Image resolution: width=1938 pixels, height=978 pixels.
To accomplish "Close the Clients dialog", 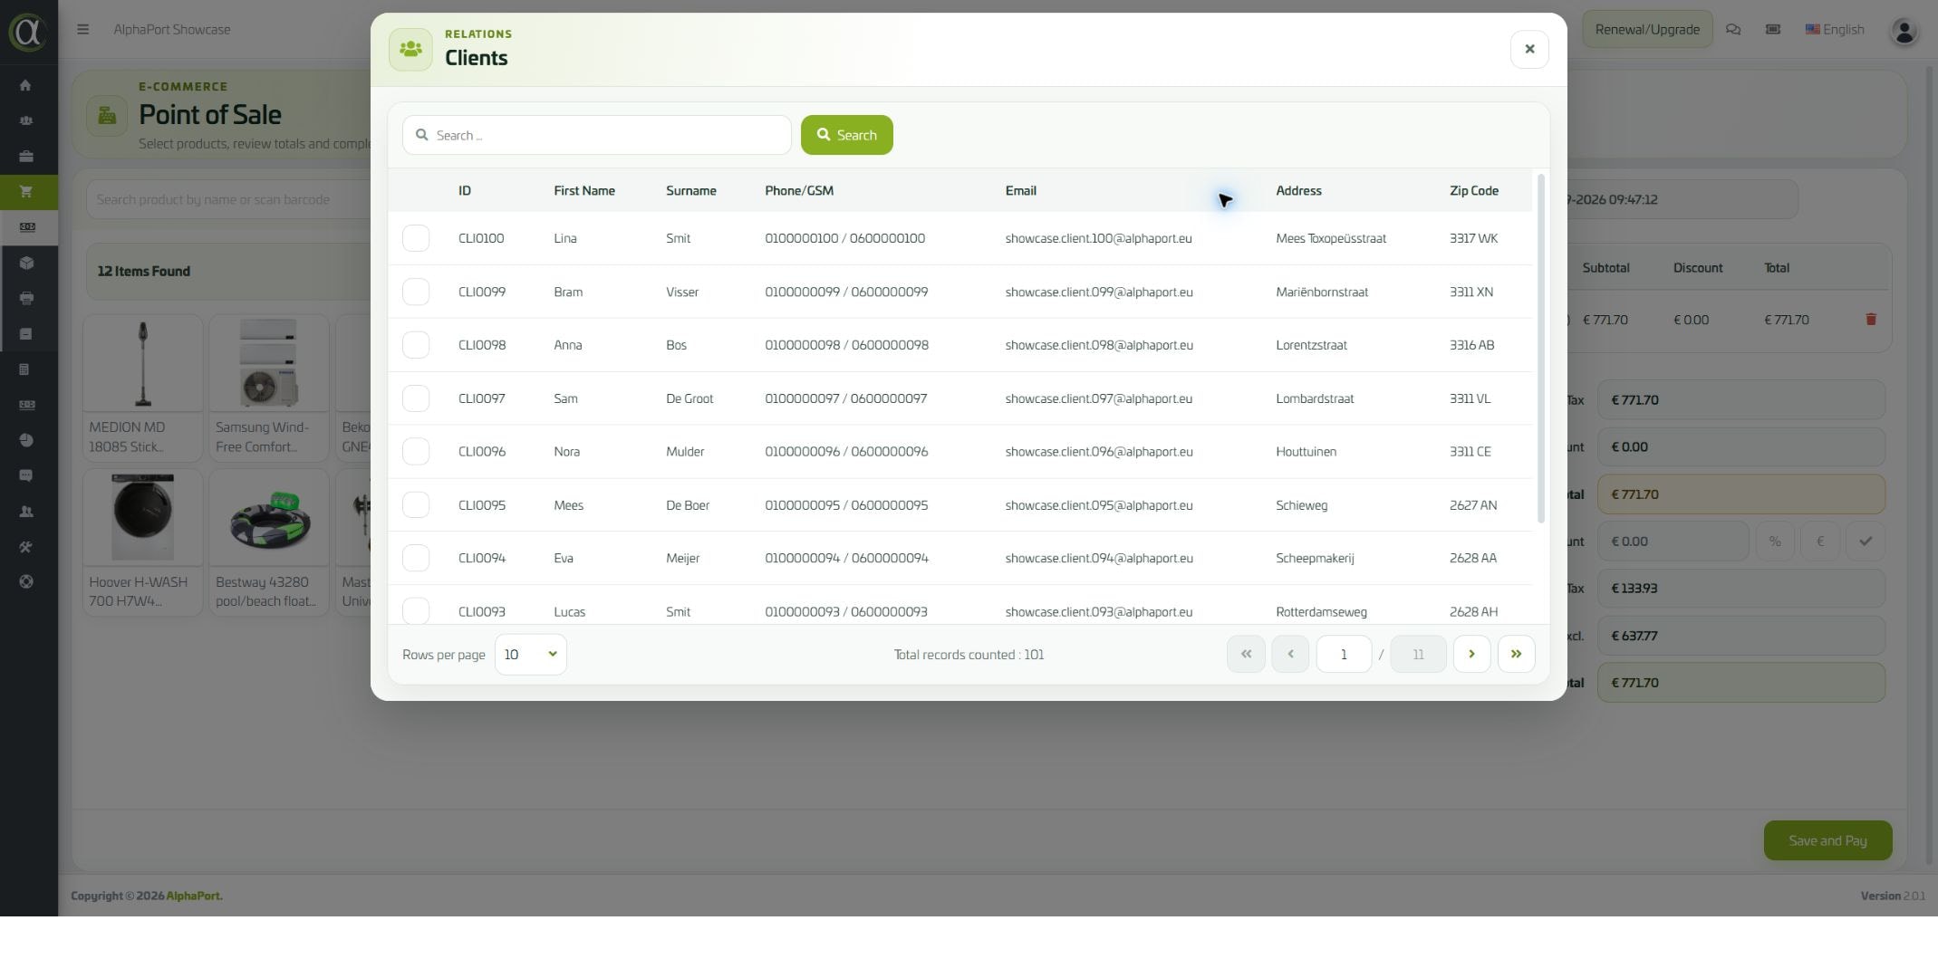I will point(1529,49).
